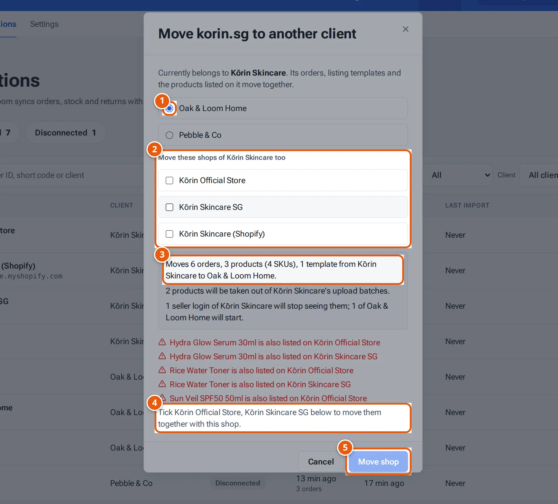Click the Disconnected status badge in Pebble row
The height and width of the screenshot is (504, 558).
(x=237, y=483)
